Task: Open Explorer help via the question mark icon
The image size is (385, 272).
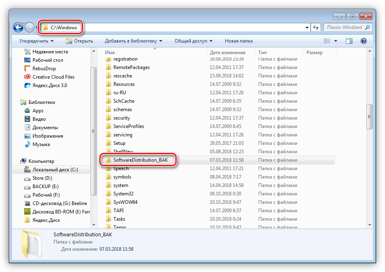Action: (363, 41)
